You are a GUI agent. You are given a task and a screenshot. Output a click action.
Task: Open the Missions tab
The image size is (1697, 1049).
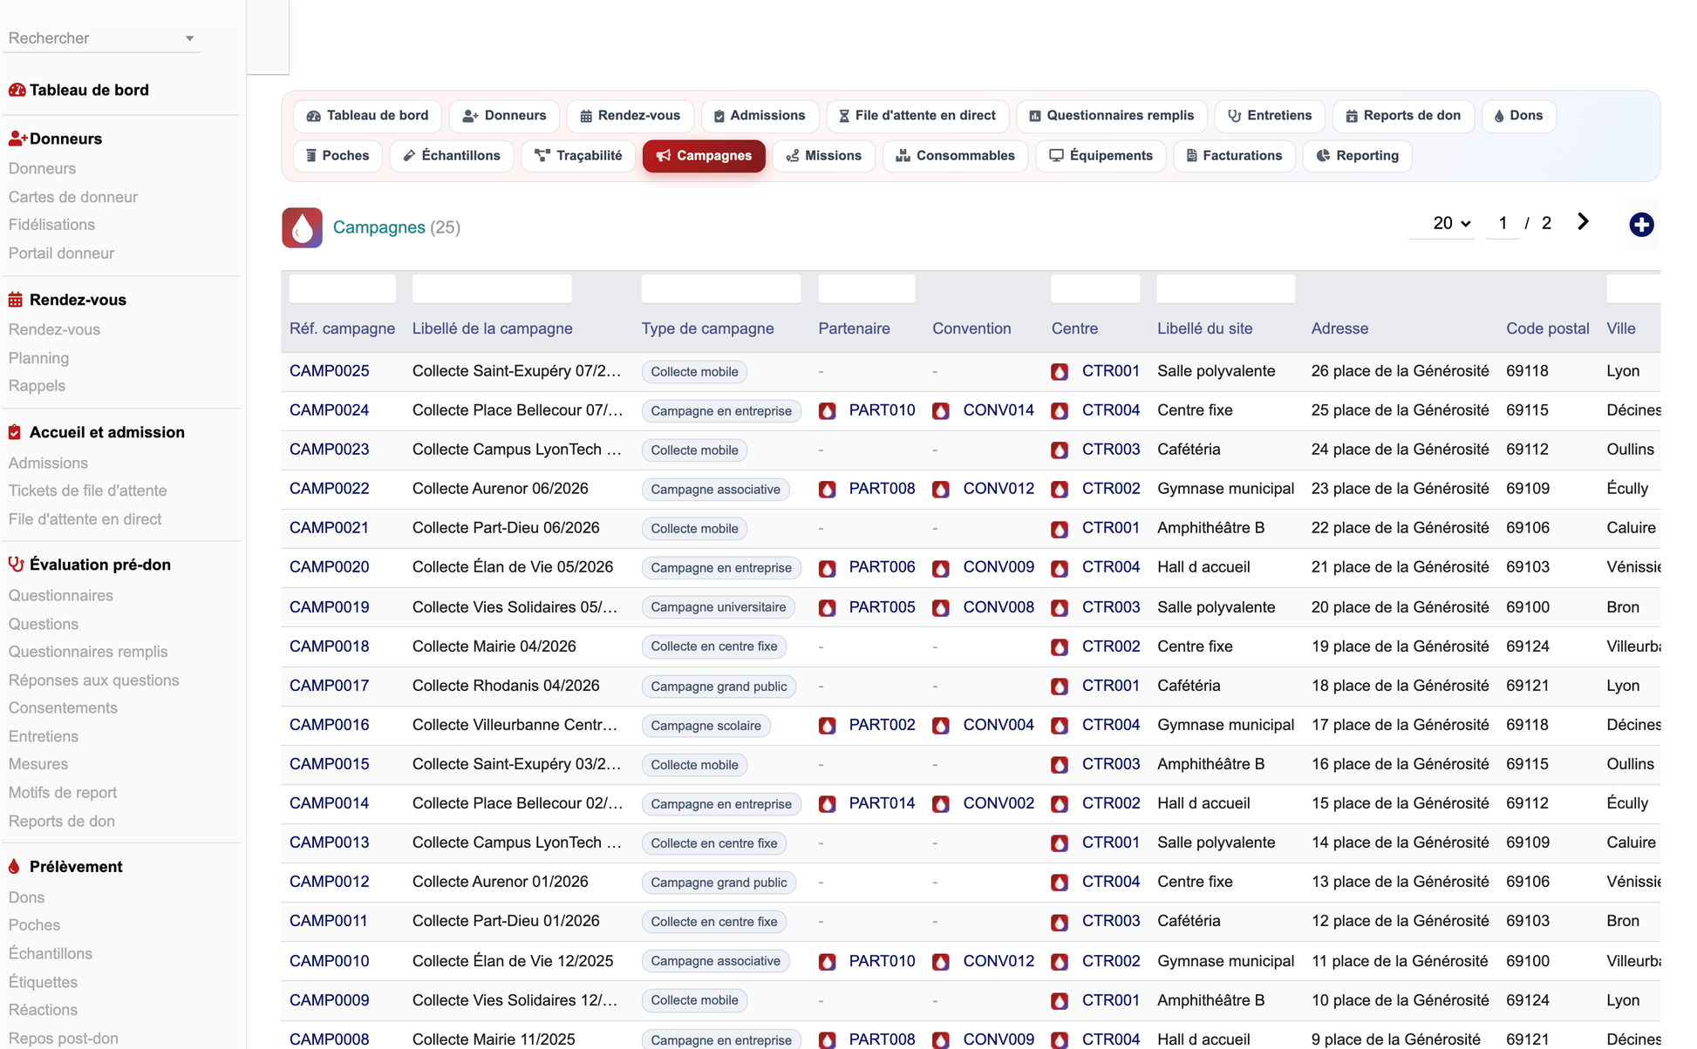[x=823, y=156]
